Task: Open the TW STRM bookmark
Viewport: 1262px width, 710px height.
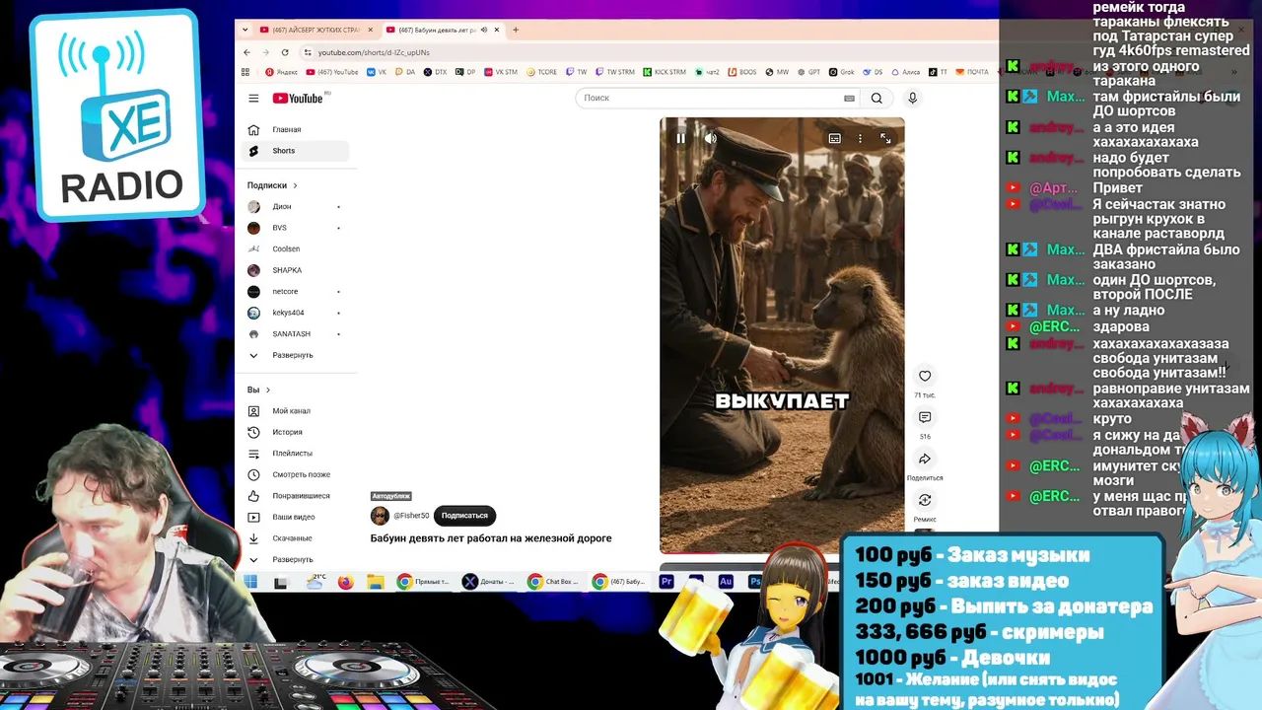Action: point(615,72)
